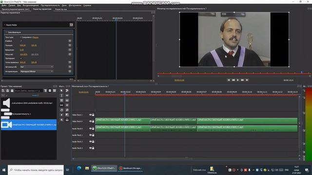Open the Windows Start menu
The image size is (312, 175).
point(4,170)
